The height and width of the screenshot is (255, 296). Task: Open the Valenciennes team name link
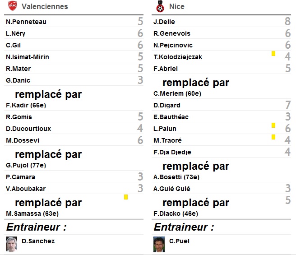coord(45,6)
